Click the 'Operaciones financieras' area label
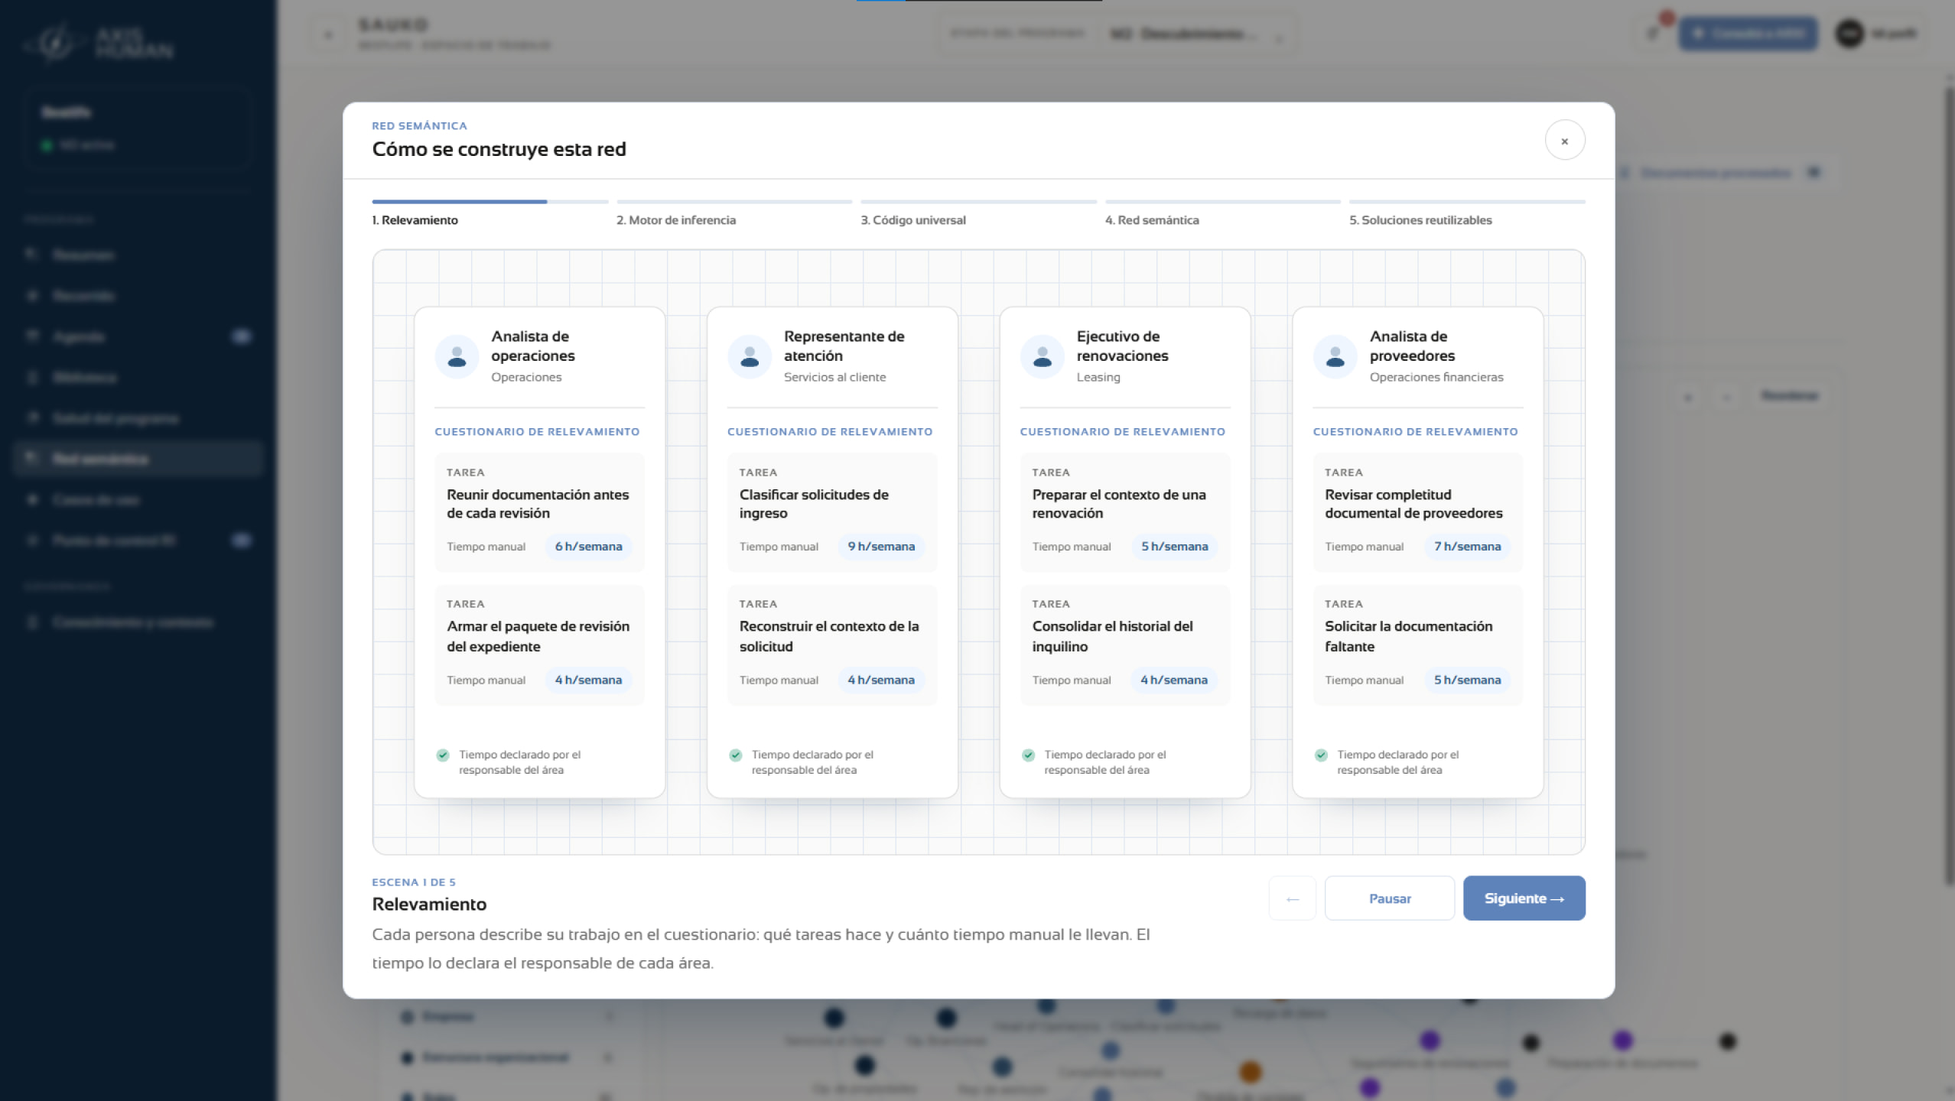This screenshot has width=1955, height=1101. point(1436,377)
